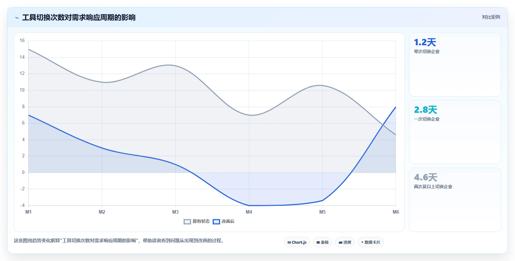Click the M2 x-axis label

tap(102, 212)
